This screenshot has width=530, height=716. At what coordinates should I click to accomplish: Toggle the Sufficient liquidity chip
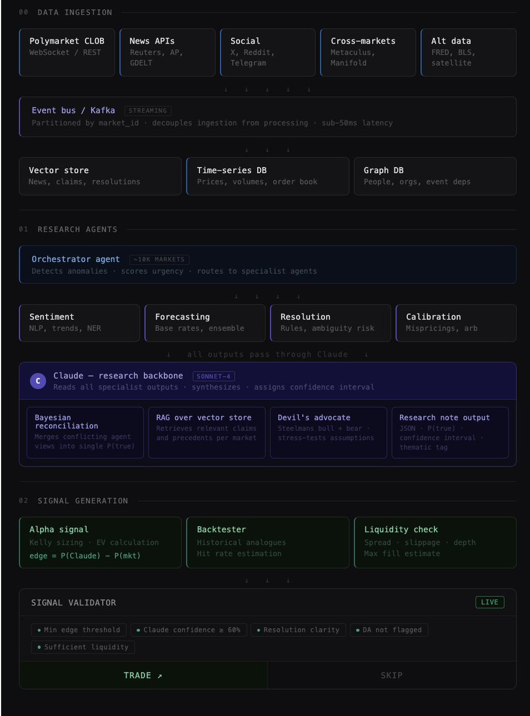point(83,647)
